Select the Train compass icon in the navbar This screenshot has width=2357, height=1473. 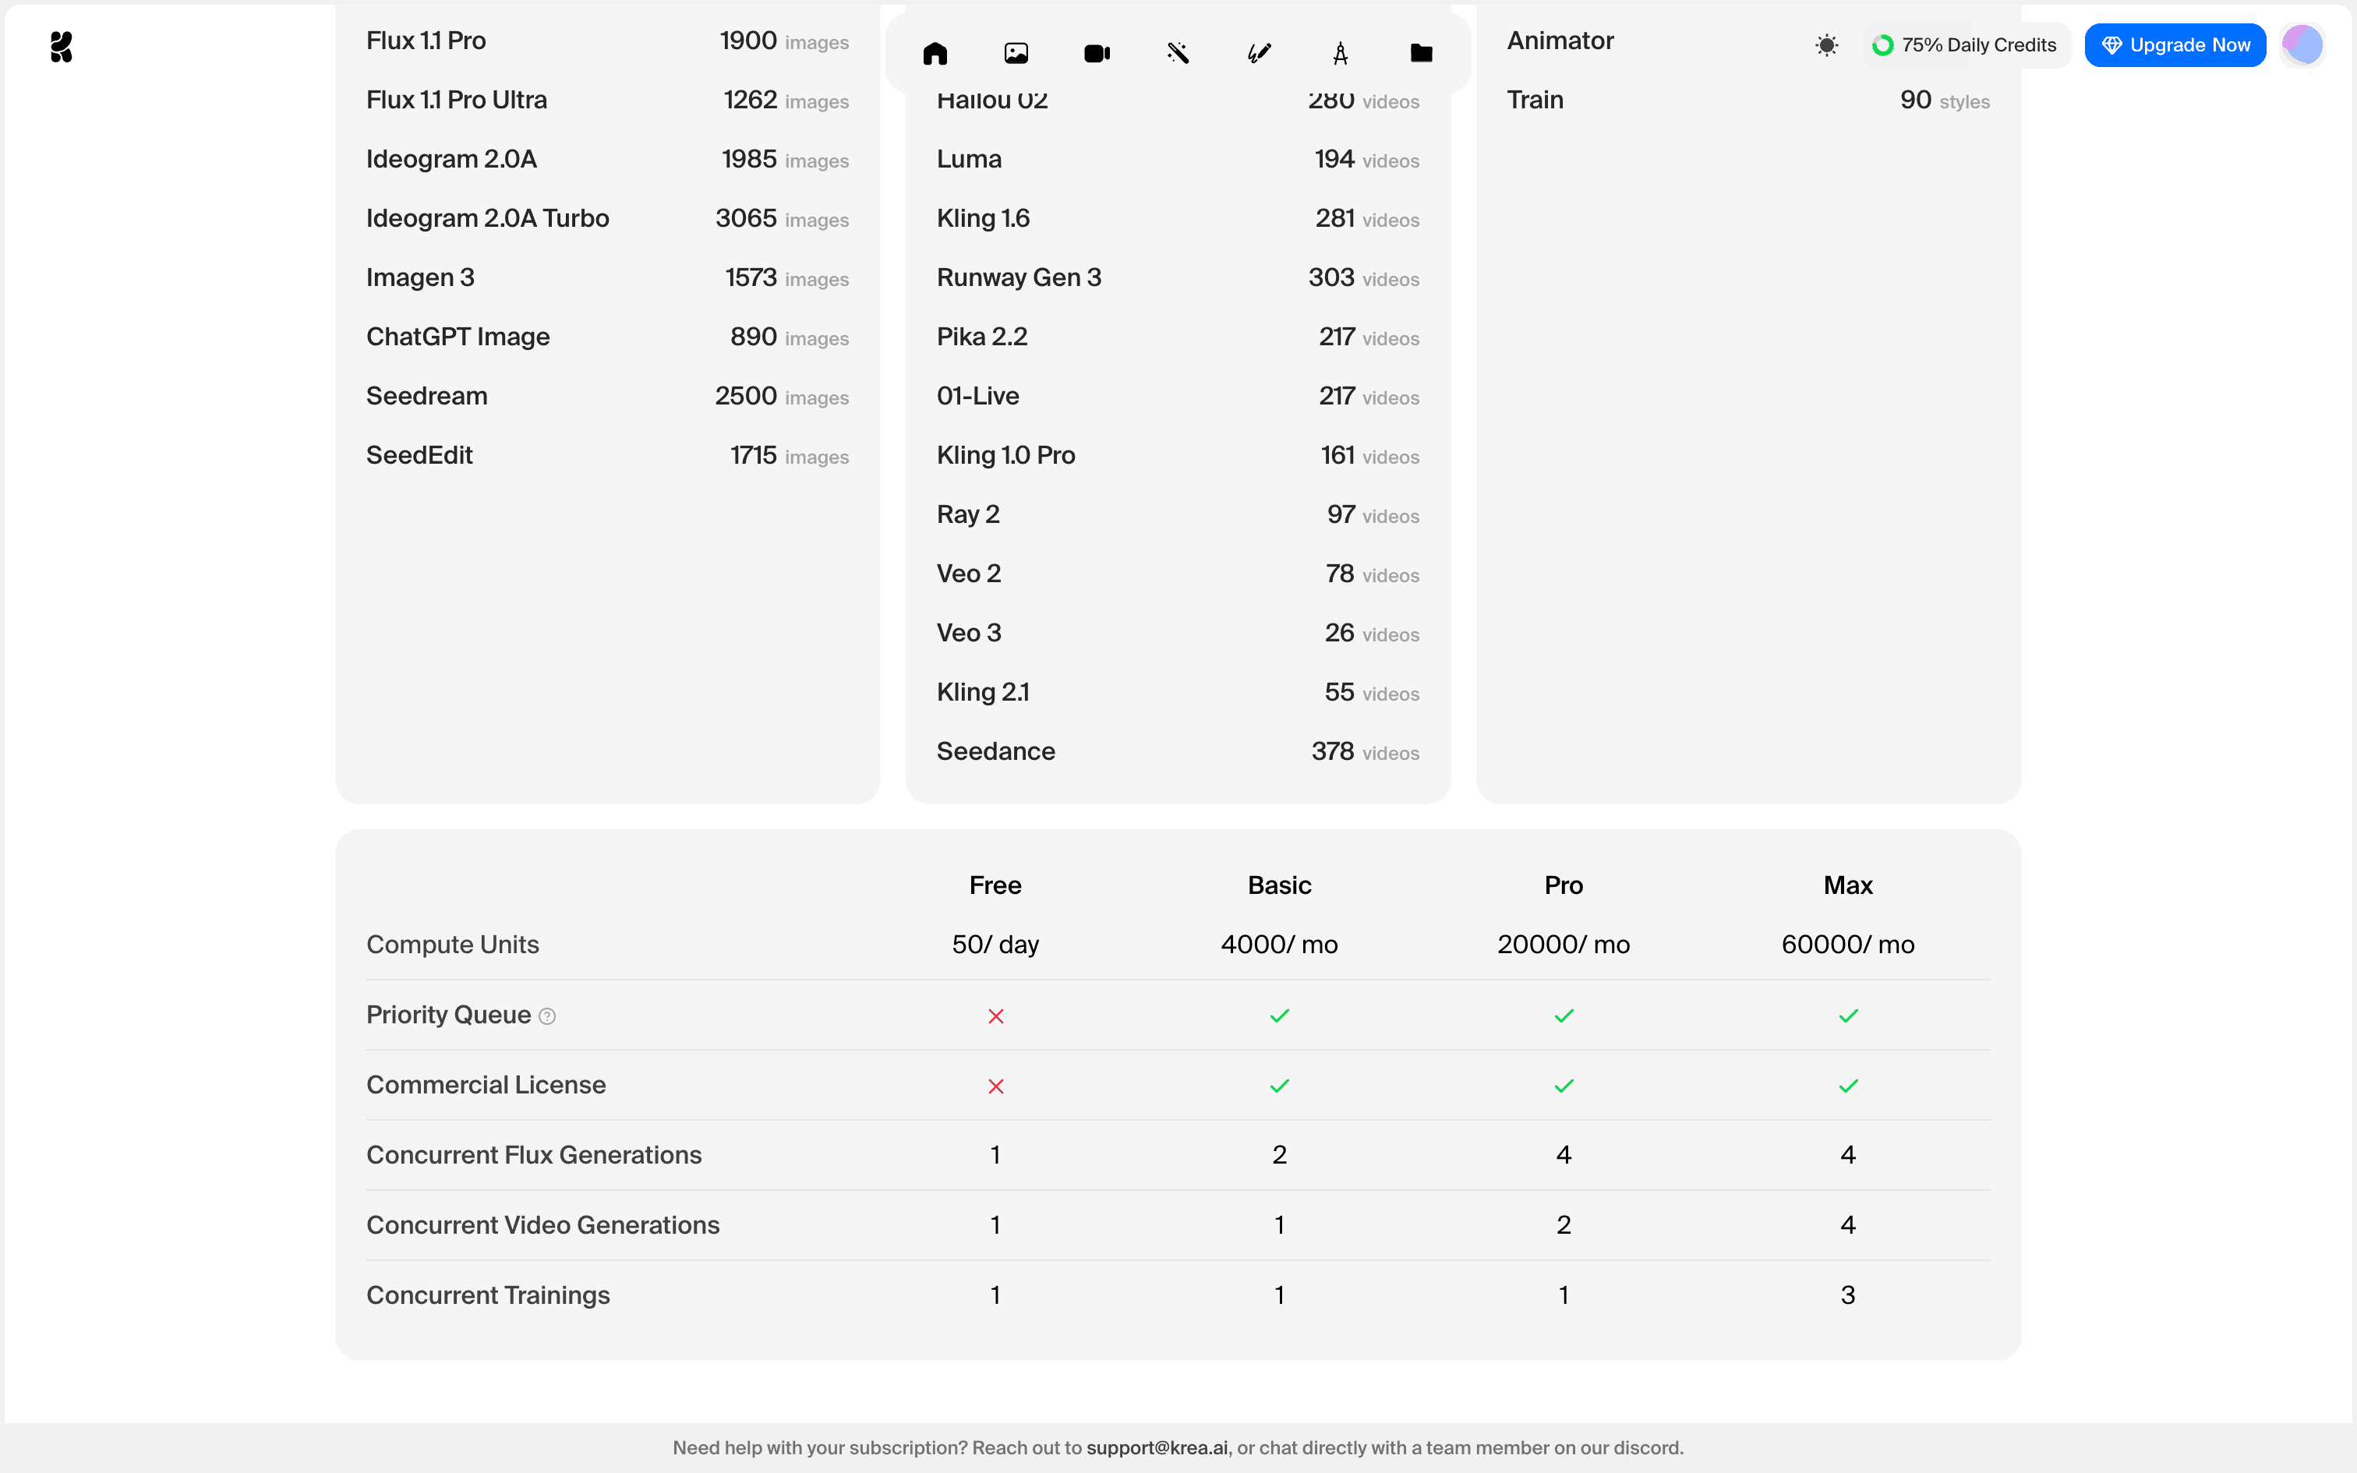[1339, 53]
